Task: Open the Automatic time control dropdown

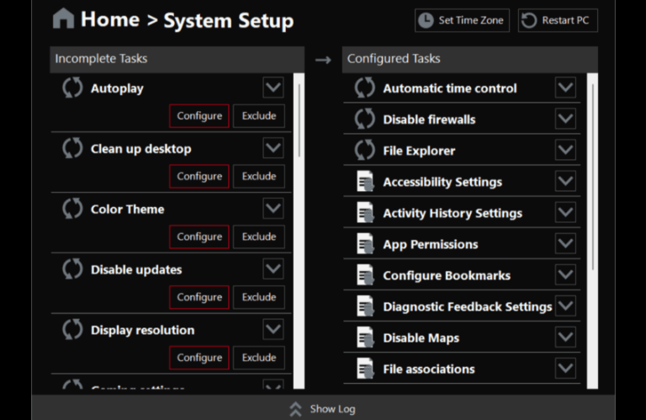Action: (565, 88)
